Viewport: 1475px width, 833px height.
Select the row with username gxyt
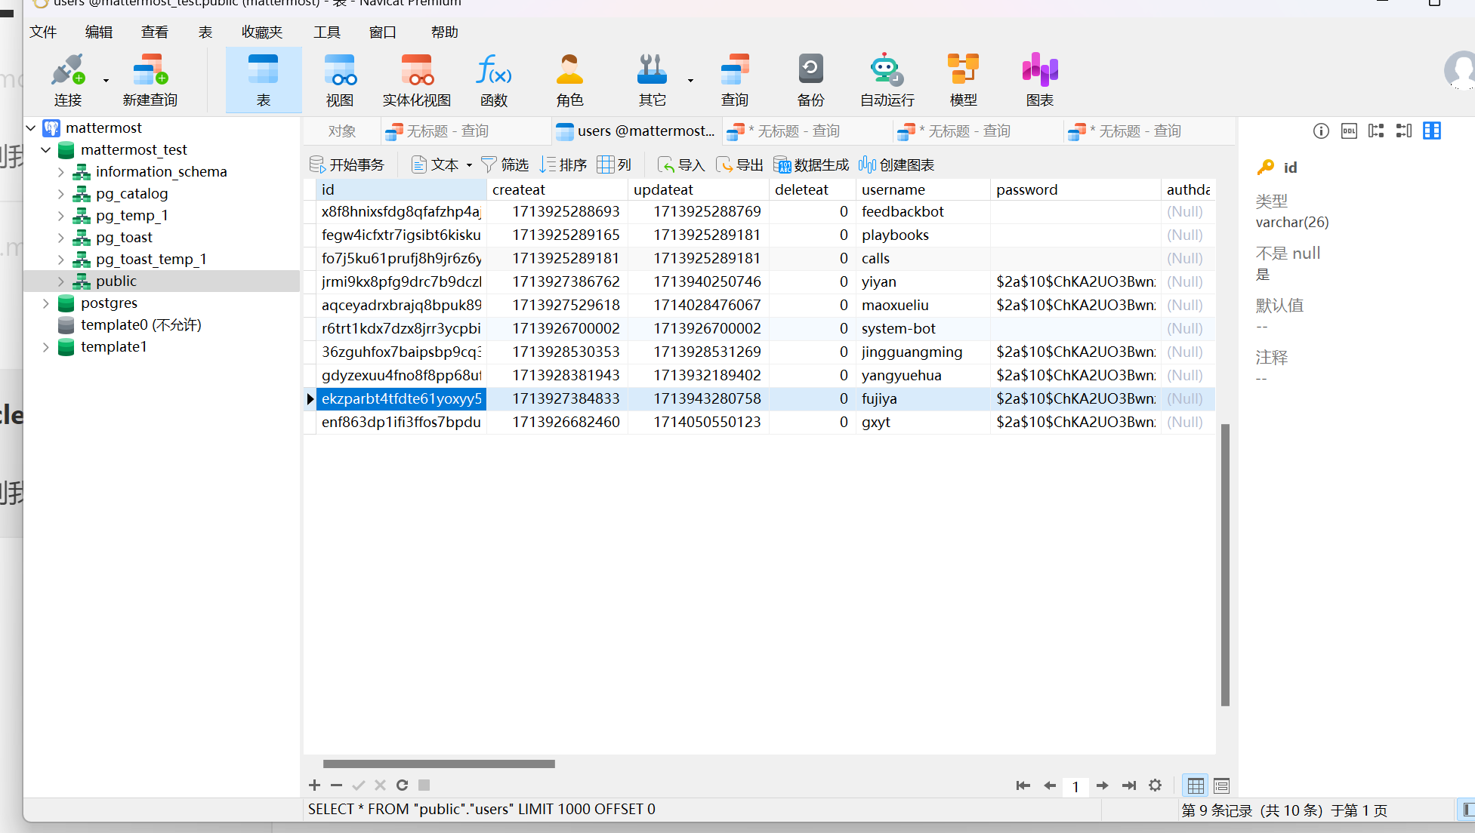(875, 423)
